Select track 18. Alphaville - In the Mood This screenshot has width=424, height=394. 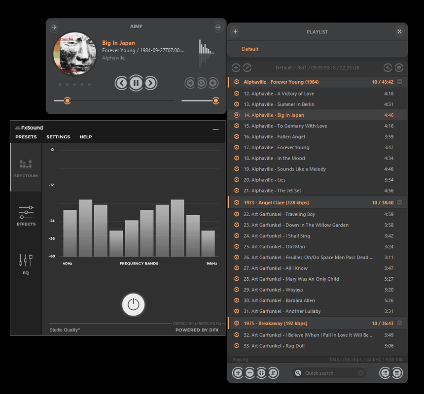coord(318,158)
